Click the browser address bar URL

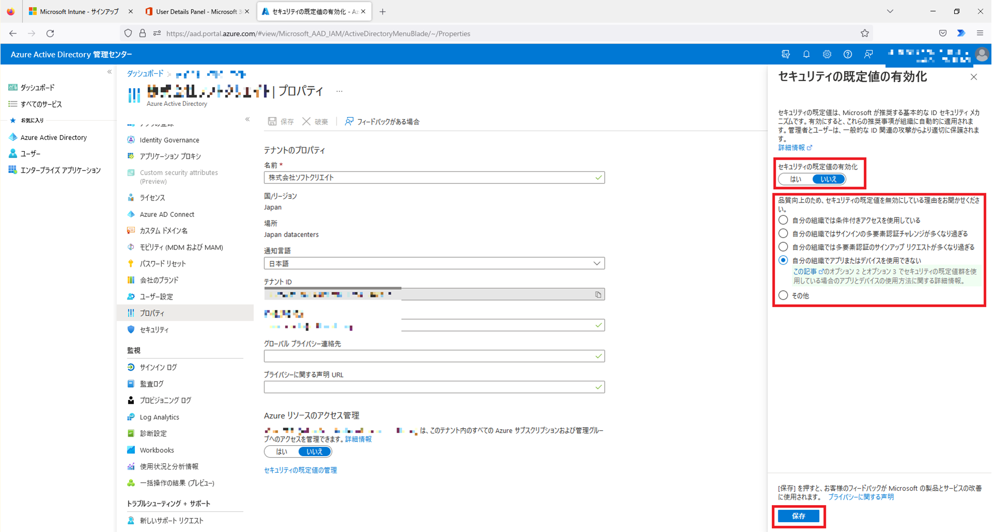318,34
